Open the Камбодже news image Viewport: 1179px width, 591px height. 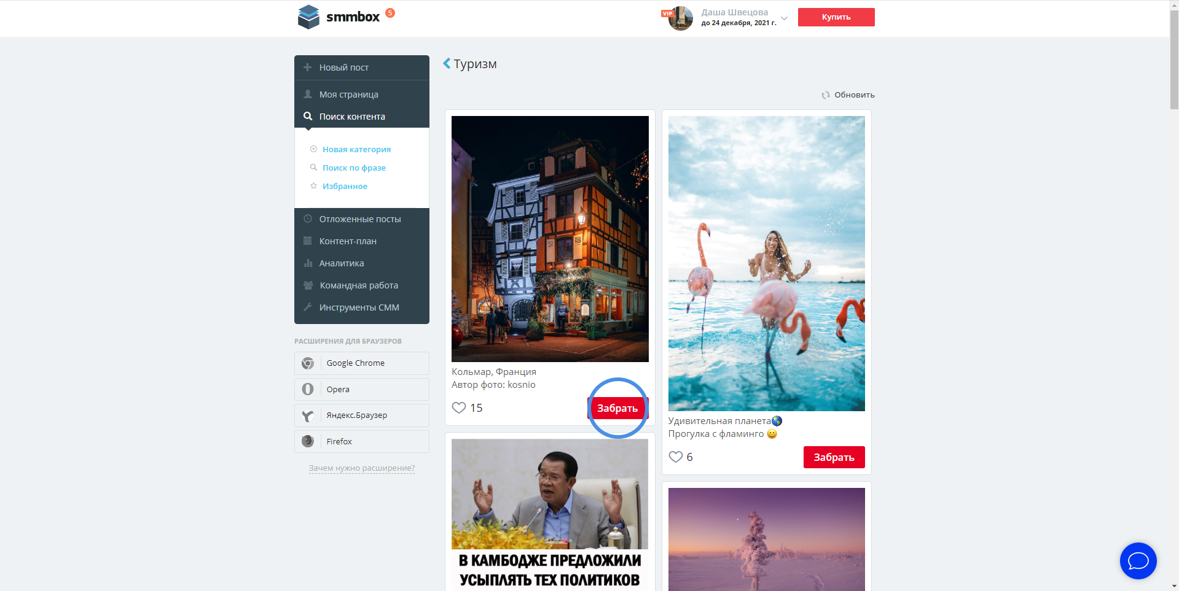coord(550,515)
